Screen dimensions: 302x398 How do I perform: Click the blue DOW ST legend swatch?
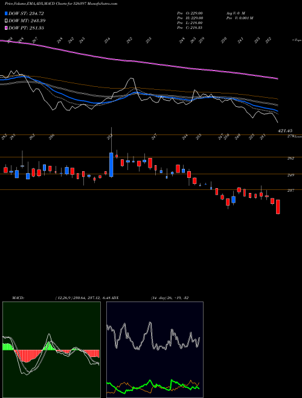coord(6,13)
